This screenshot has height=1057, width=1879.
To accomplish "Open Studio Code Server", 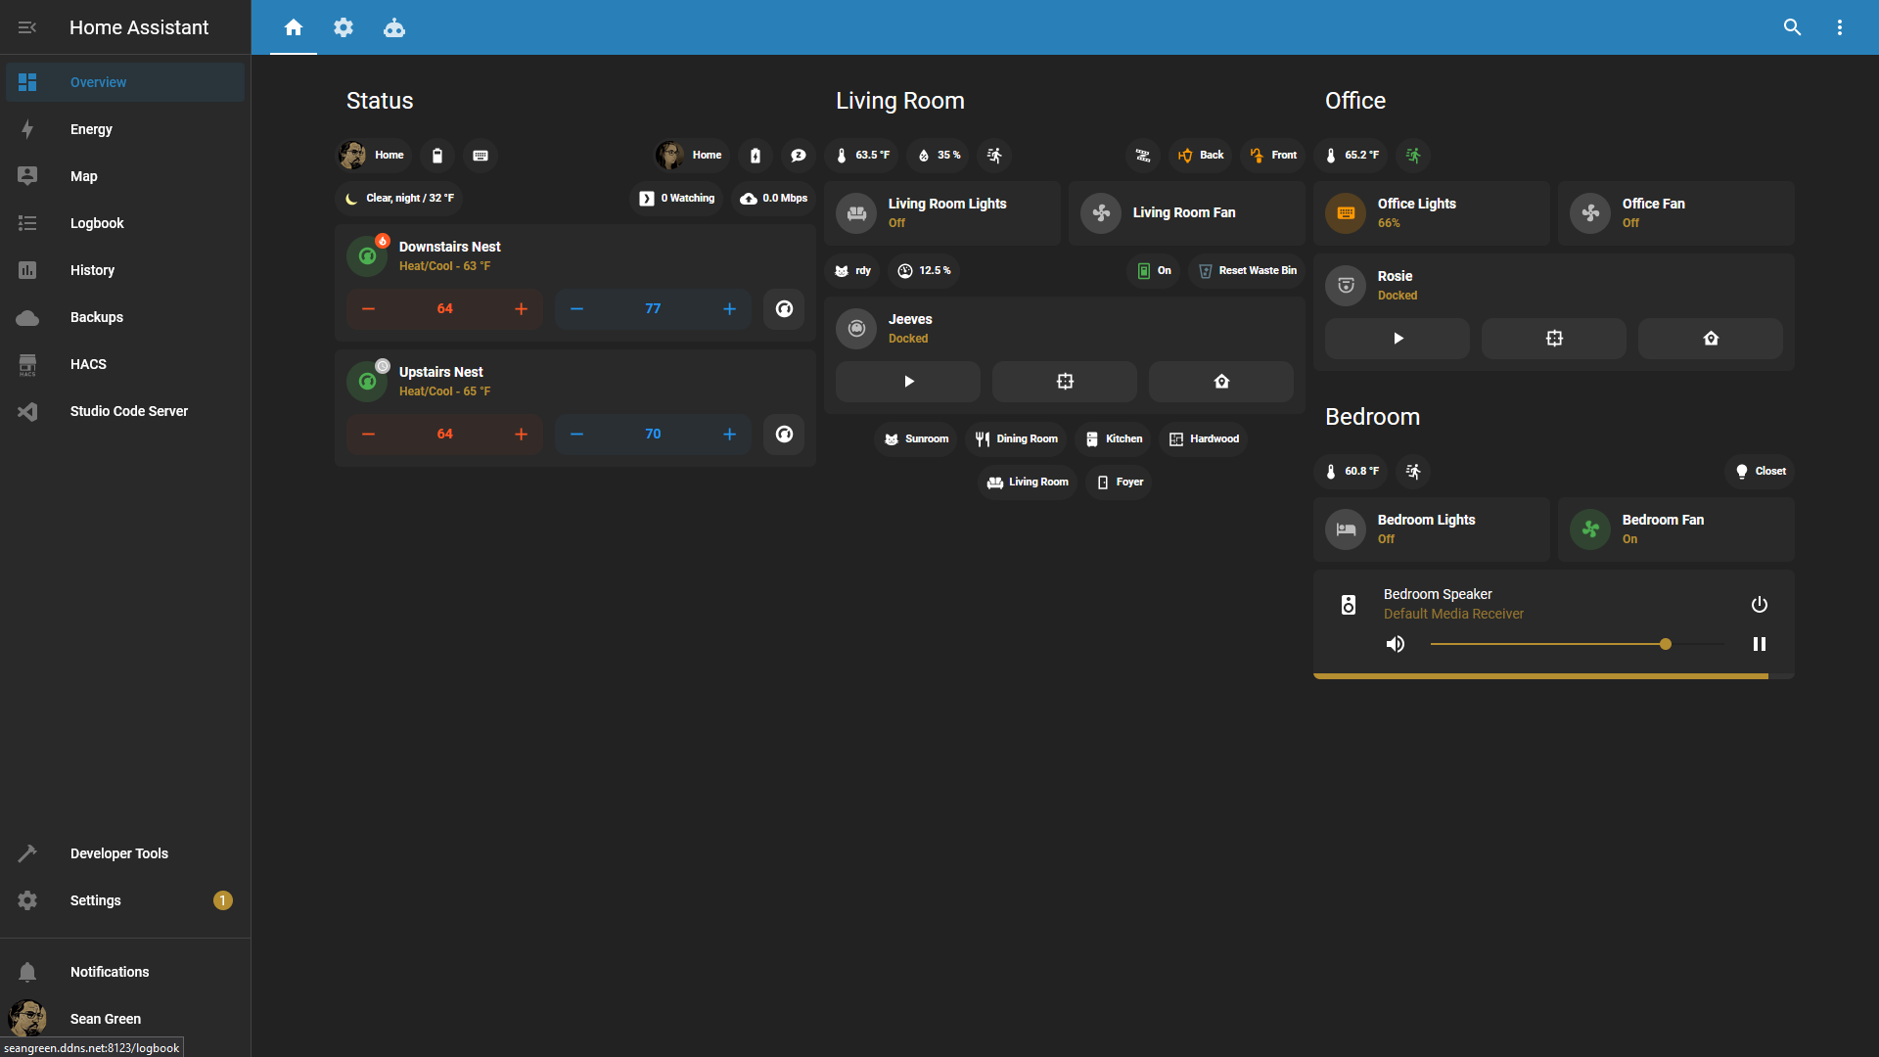I will (128, 411).
